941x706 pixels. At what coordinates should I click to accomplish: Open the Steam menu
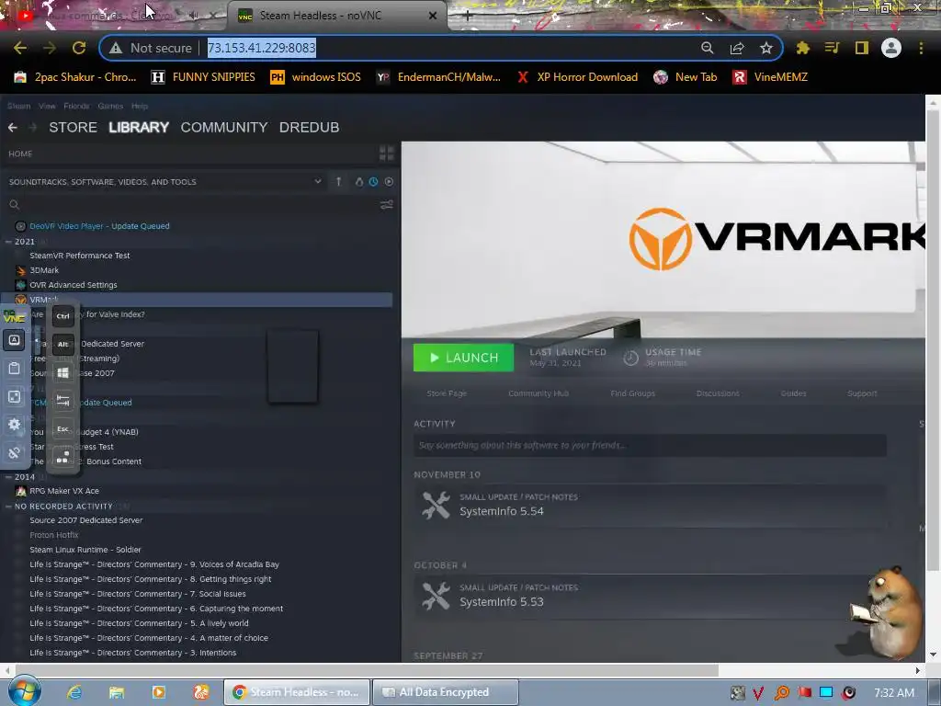pyautogui.click(x=18, y=106)
